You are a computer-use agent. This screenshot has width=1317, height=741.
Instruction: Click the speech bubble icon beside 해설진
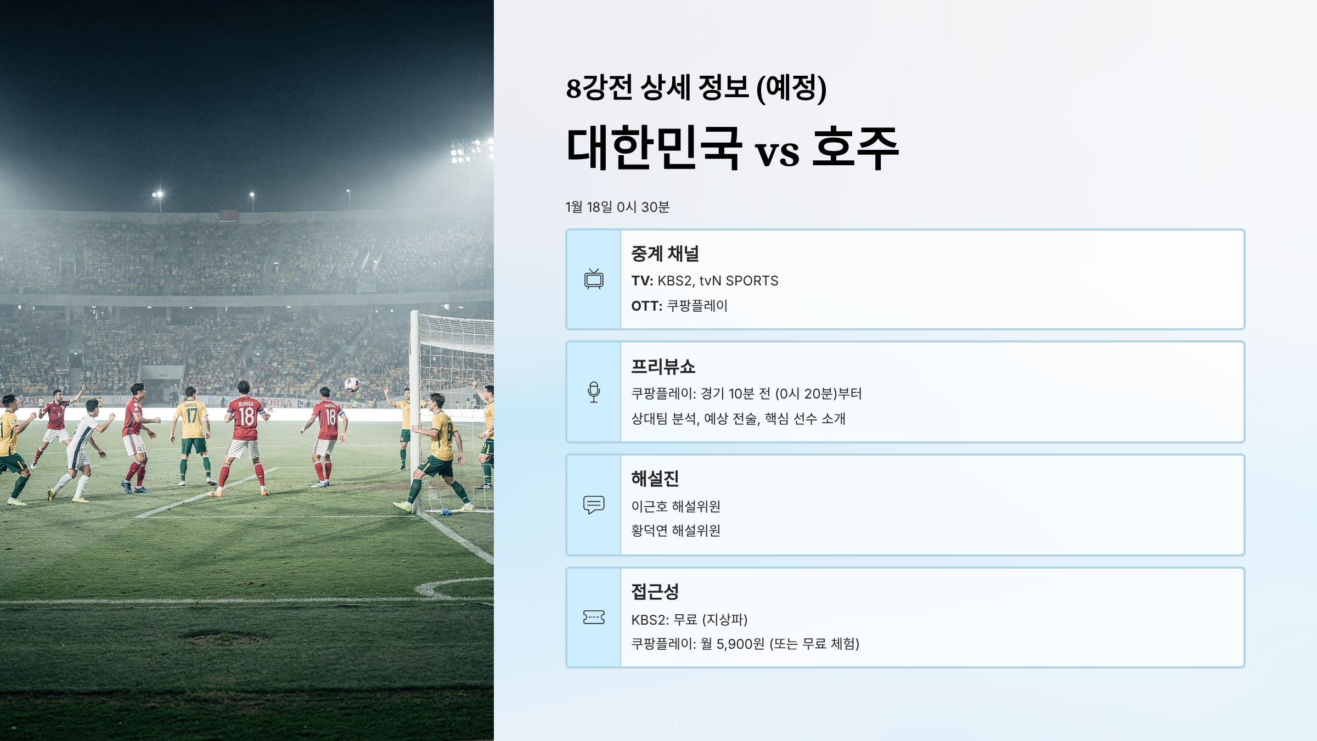[x=594, y=504]
